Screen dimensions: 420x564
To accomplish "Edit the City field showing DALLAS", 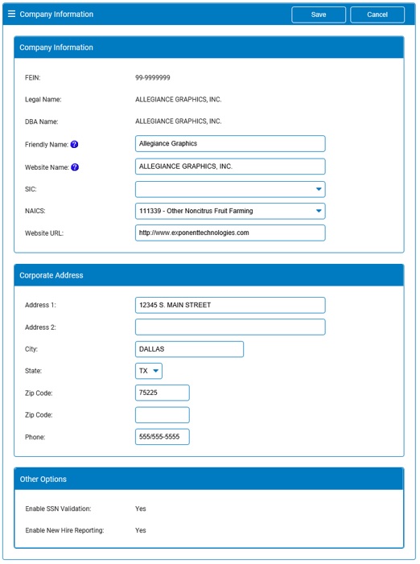I will coord(189,349).
